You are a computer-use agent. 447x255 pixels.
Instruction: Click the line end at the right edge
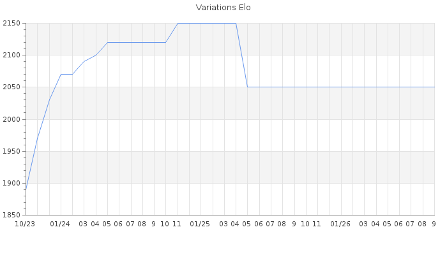(x=434, y=87)
